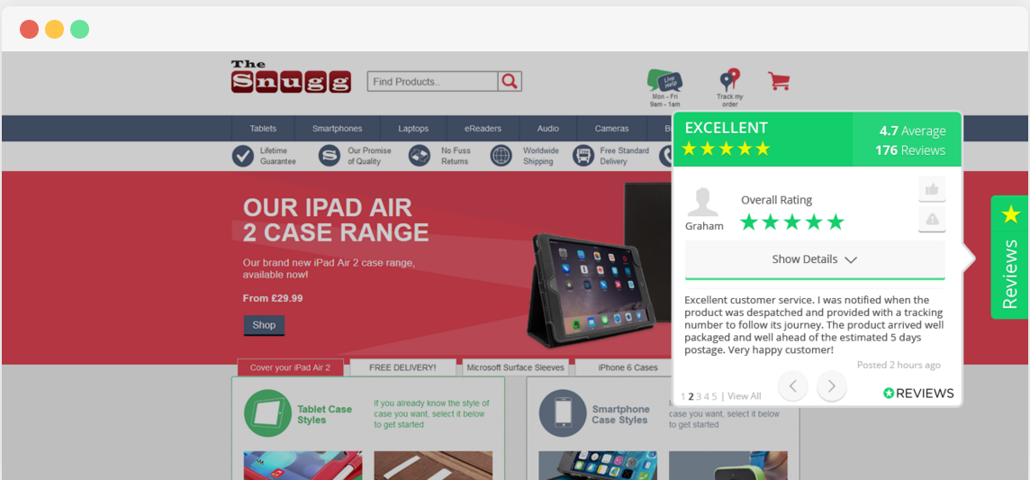Click The Snugg logo
This screenshot has width=1030, height=480.
point(290,77)
